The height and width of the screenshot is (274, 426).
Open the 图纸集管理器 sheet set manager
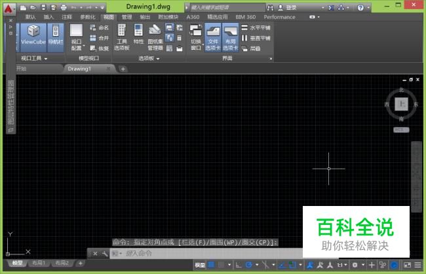tap(155, 38)
